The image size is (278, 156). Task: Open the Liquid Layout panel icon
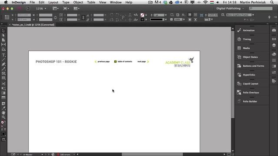point(239,84)
